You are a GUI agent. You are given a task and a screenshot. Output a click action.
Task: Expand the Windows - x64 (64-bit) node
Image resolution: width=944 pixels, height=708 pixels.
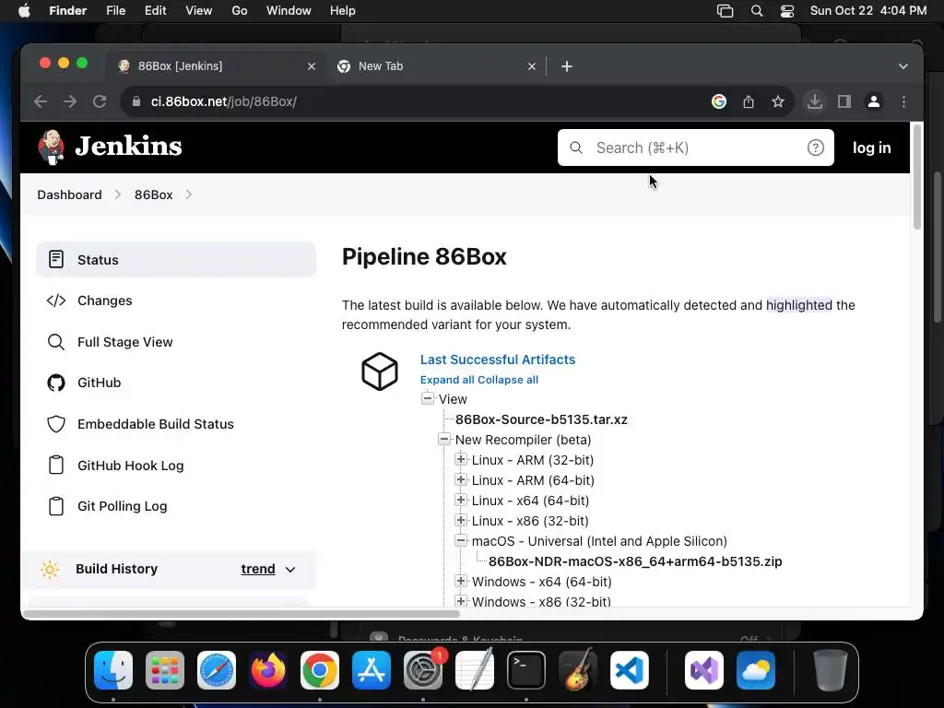click(x=461, y=581)
